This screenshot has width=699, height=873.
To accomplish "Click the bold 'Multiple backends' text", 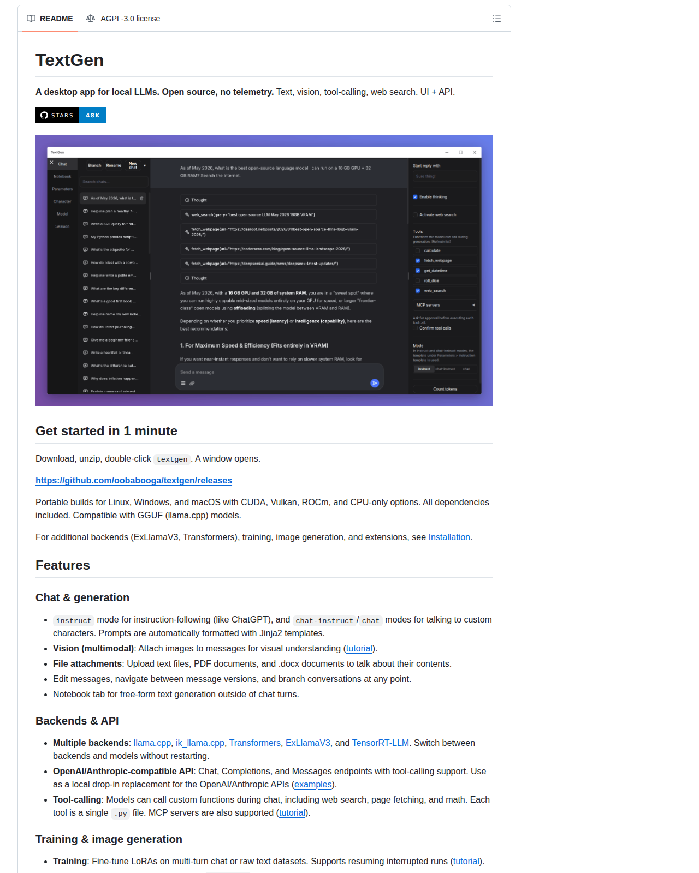I will tap(91, 743).
